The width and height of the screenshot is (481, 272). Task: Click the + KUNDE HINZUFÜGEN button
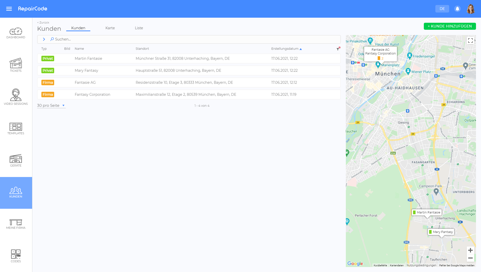[x=450, y=26]
